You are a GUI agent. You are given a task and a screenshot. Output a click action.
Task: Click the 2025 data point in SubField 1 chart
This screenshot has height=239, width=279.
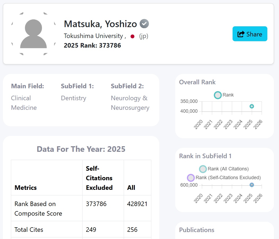point(252,185)
